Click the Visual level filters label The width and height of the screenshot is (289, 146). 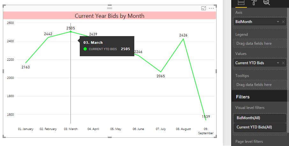tap(250, 108)
